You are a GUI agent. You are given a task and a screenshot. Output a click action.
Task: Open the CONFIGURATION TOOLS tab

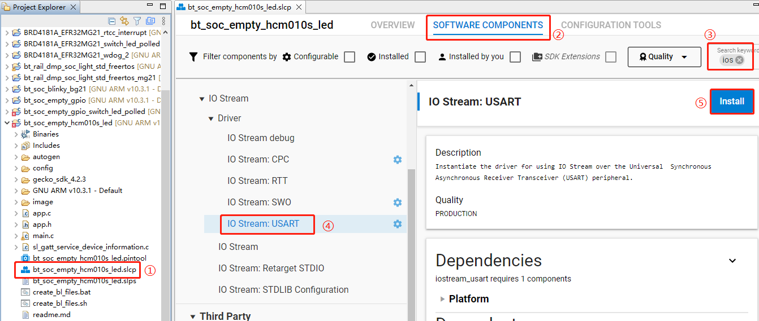(x=611, y=25)
